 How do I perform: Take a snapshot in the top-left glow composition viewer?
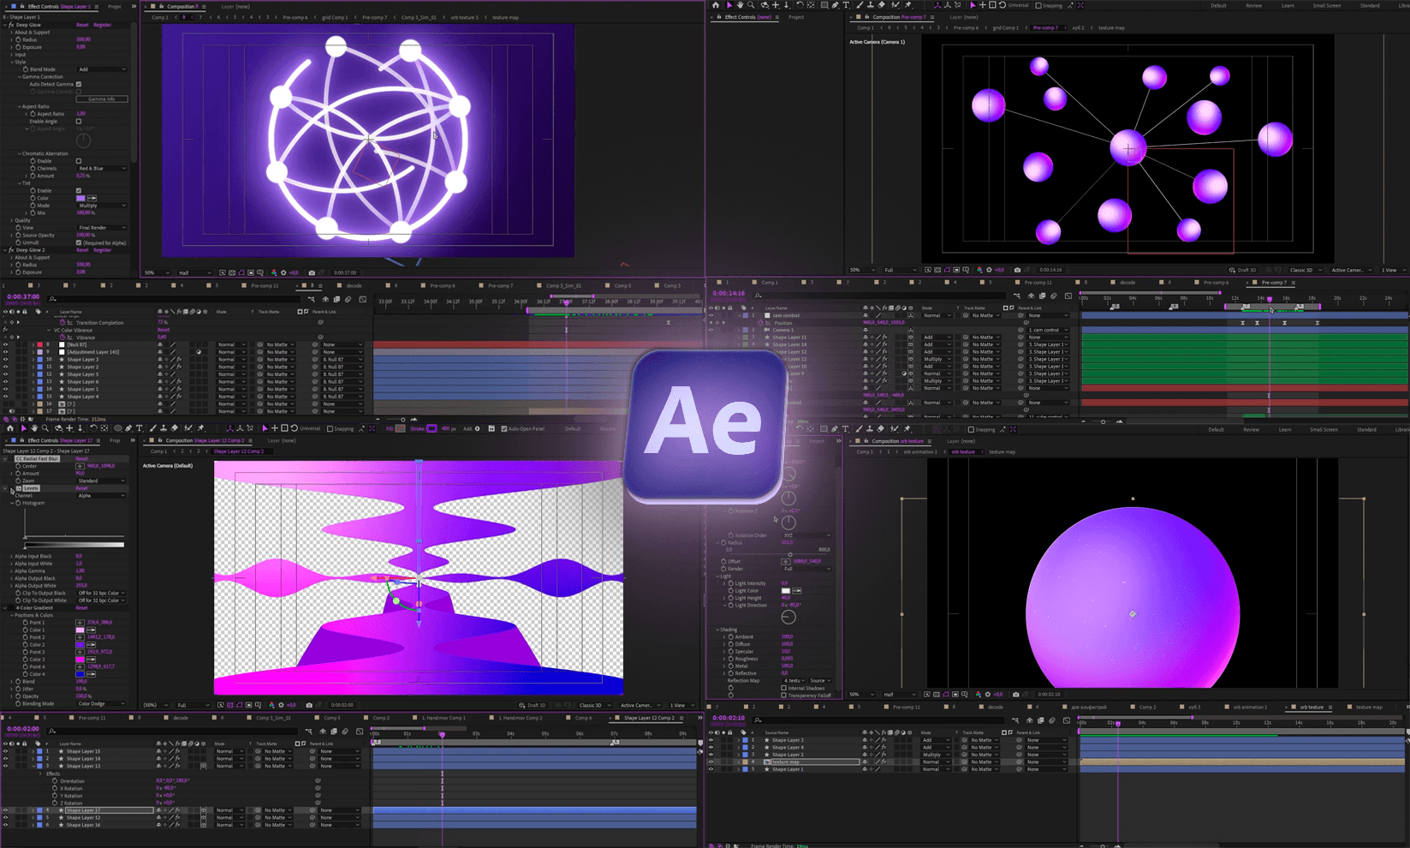click(312, 273)
